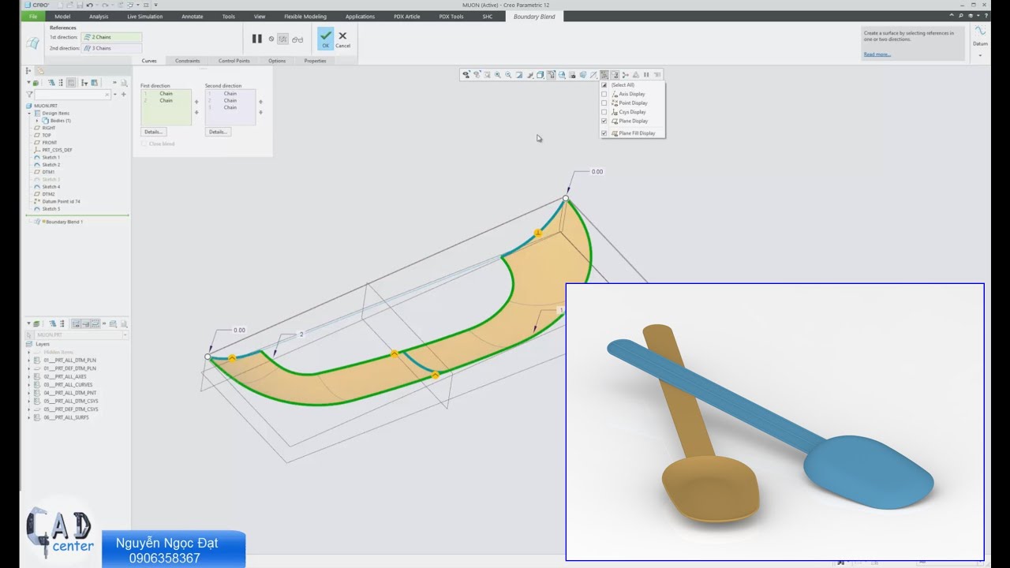Expand layer 01__PRT_ALL_DTM_PLN

pyautogui.click(x=29, y=360)
